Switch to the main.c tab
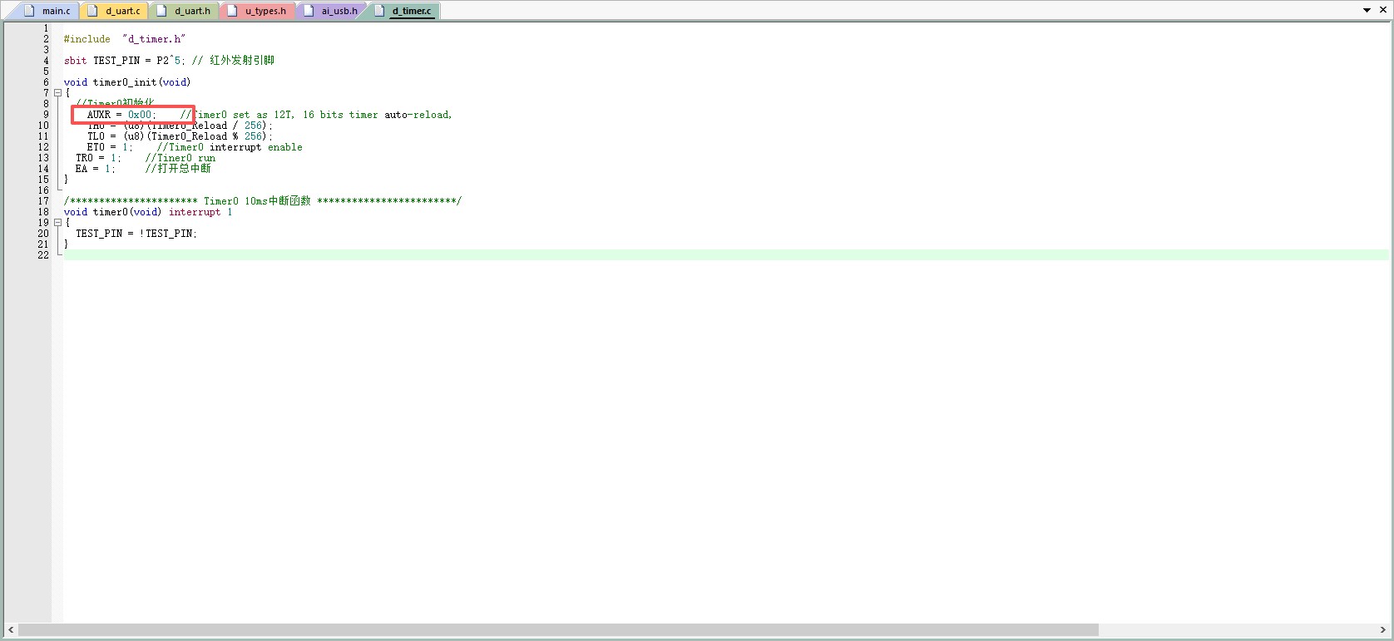The image size is (1394, 641). (48, 11)
